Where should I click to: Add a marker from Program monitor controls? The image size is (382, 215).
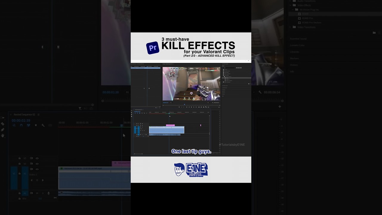(179, 107)
